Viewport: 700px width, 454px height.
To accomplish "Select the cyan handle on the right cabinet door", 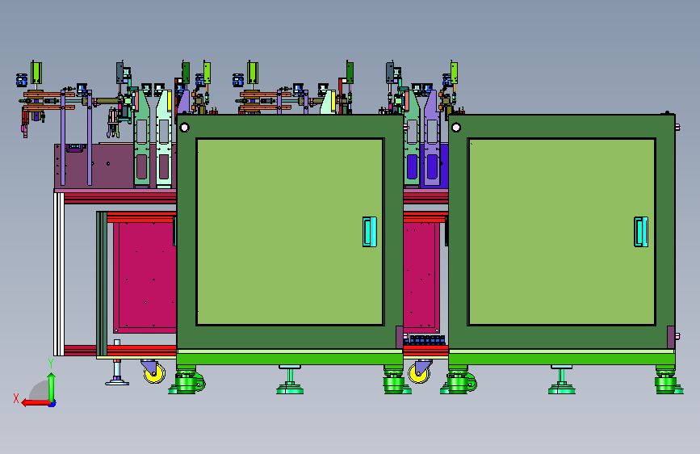I will click(641, 232).
